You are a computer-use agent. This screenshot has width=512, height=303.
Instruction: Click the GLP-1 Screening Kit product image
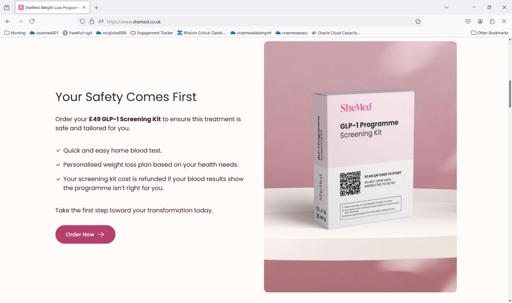[x=360, y=167]
